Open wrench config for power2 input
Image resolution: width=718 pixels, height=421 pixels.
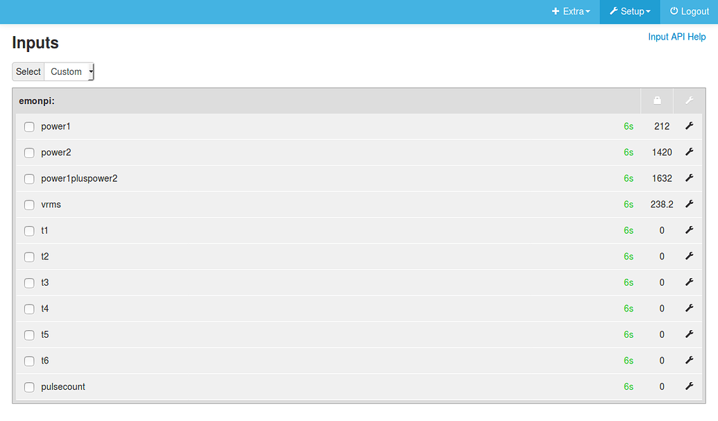tap(689, 152)
